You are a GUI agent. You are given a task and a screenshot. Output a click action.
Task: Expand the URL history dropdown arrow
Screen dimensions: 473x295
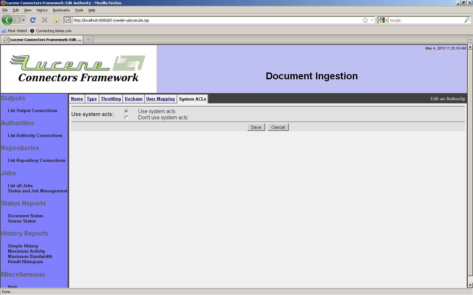click(372, 20)
